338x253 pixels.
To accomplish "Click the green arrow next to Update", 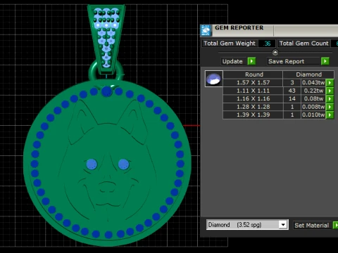I will (x=251, y=61).
